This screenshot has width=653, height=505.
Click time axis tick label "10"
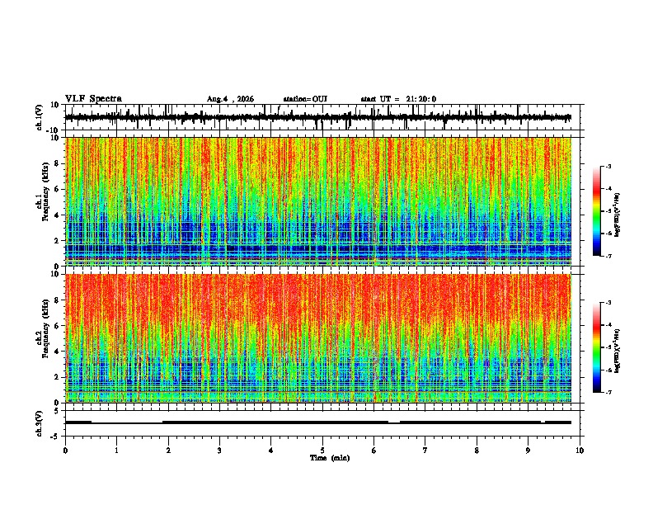coord(580,451)
